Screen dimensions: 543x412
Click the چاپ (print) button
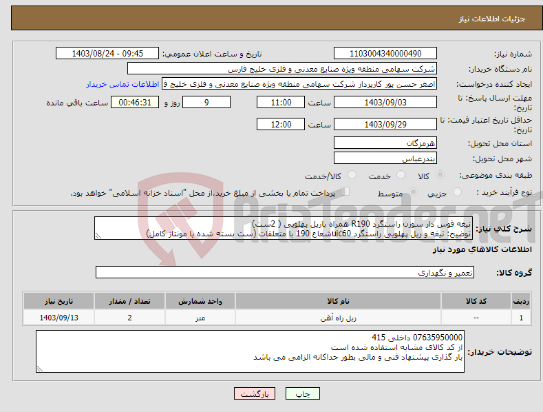tap(302, 393)
